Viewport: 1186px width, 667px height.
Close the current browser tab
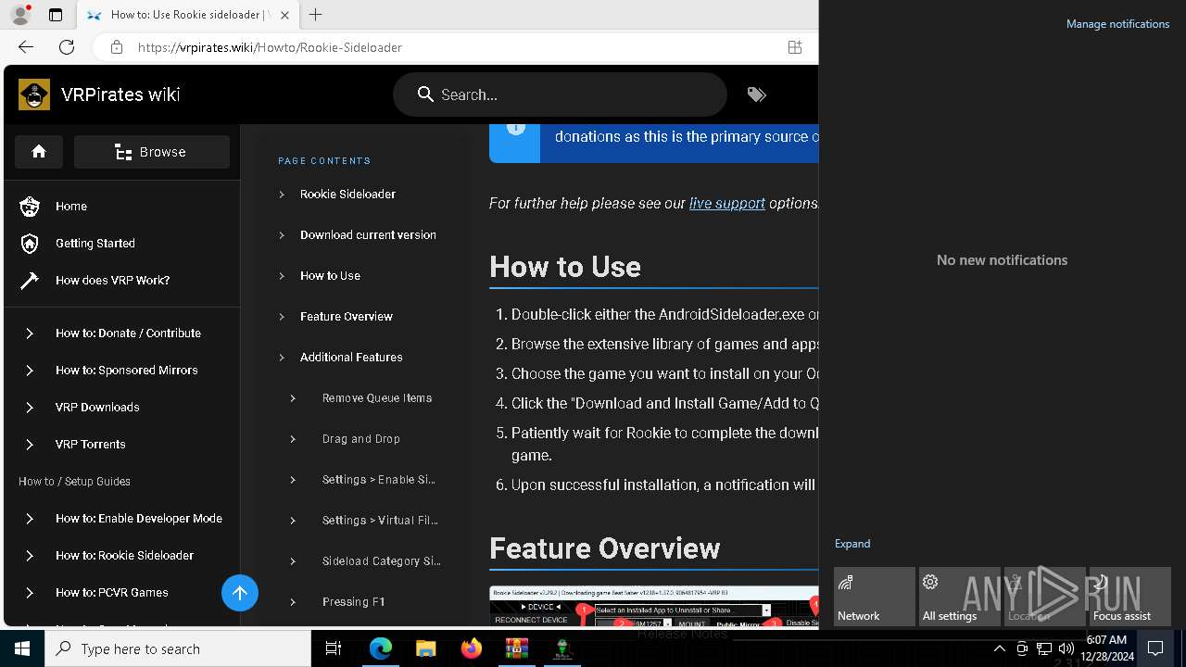point(284,15)
